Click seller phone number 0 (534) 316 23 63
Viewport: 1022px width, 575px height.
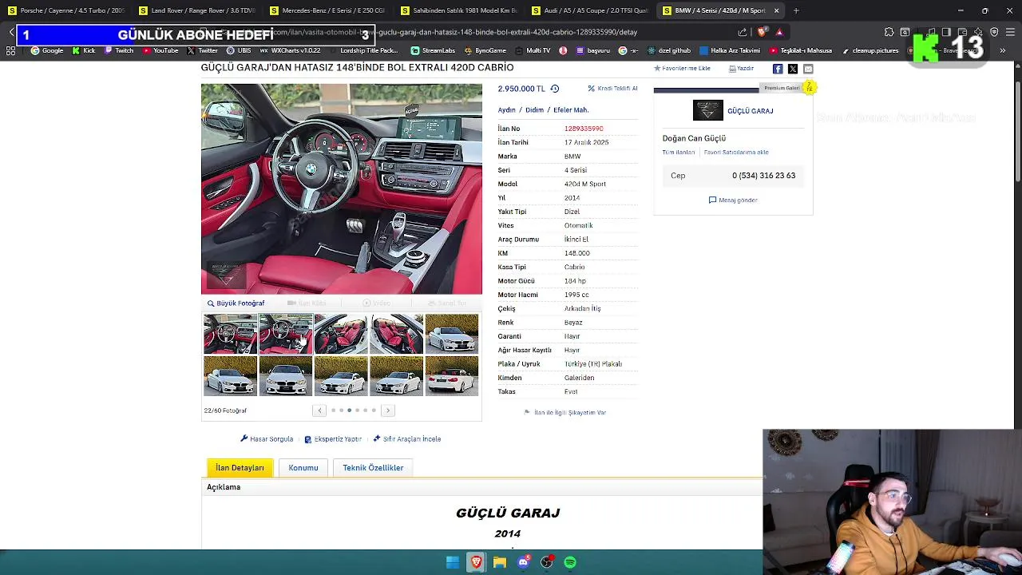763,176
